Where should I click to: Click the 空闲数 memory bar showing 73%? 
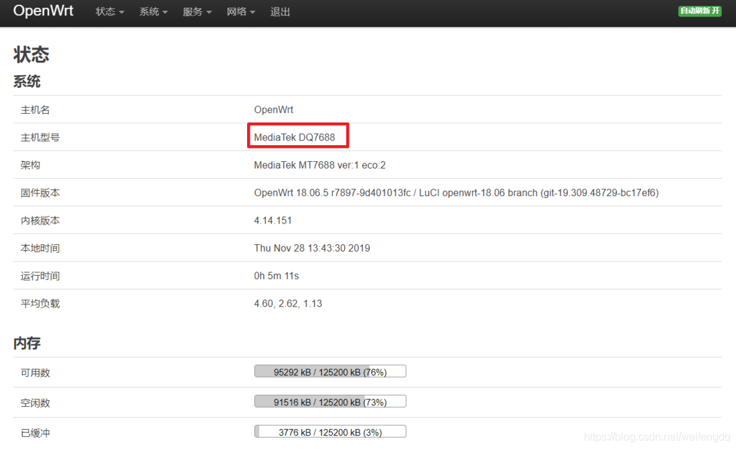[x=330, y=401]
